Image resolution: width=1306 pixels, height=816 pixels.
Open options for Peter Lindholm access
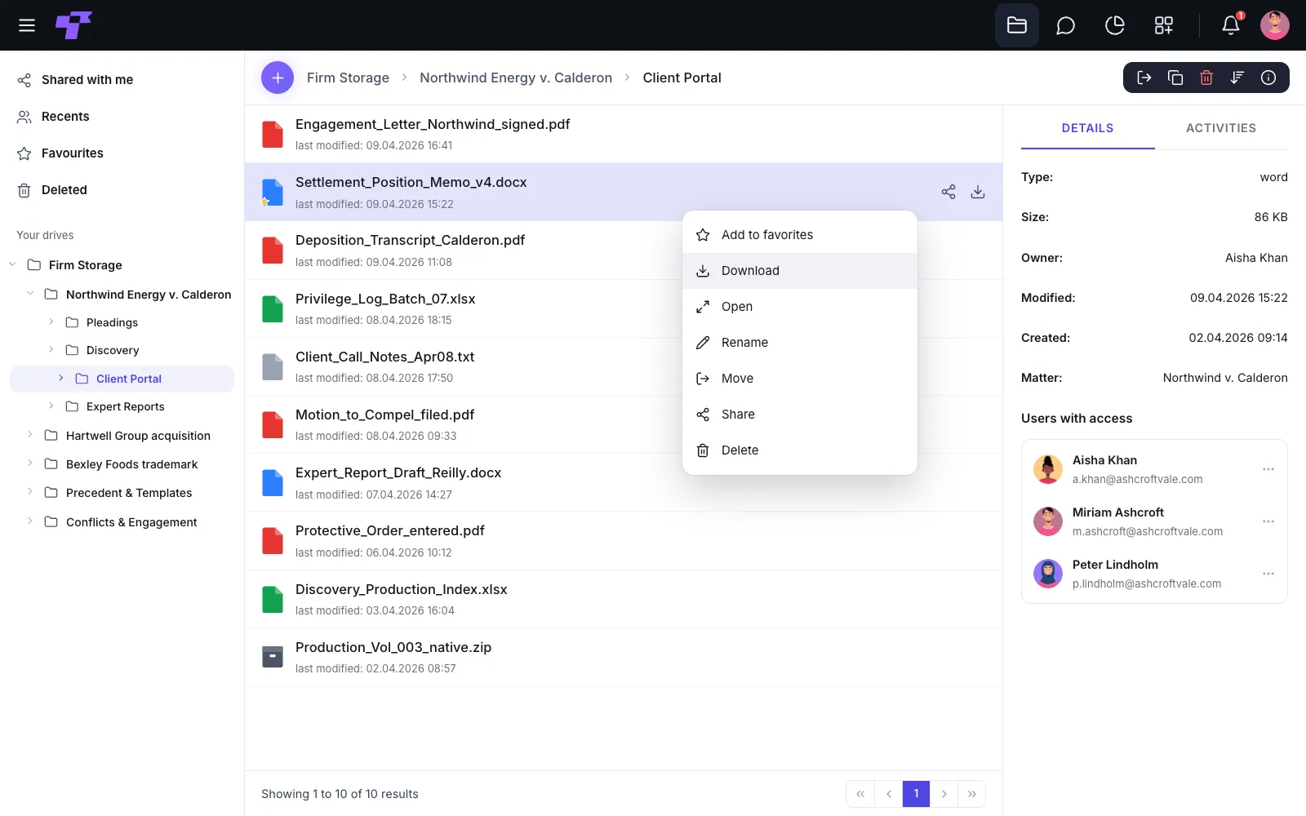pos(1268,574)
